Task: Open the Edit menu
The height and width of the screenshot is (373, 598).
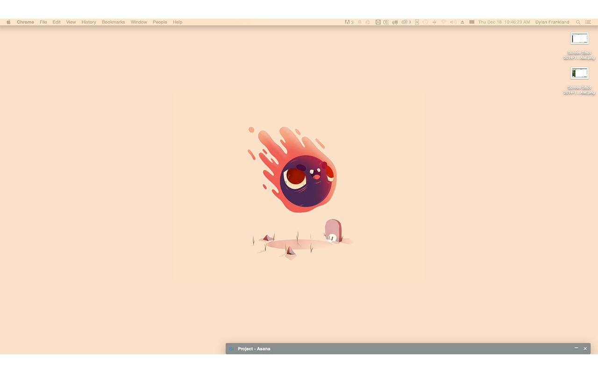Action: (x=57, y=22)
